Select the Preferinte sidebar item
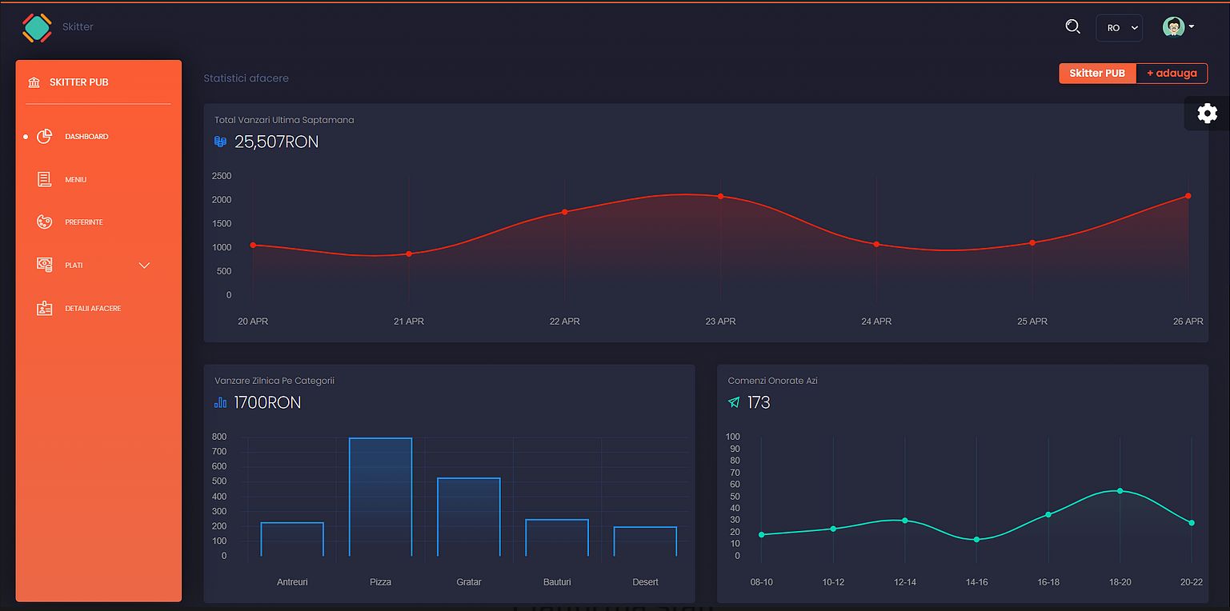This screenshot has width=1230, height=611. [x=84, y=222]
